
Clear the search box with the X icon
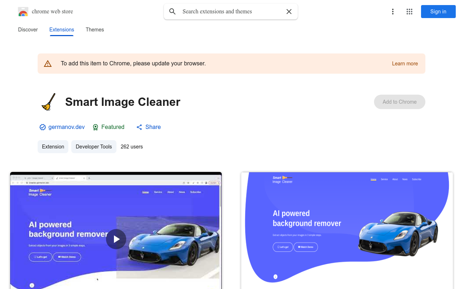click(289, 12)
